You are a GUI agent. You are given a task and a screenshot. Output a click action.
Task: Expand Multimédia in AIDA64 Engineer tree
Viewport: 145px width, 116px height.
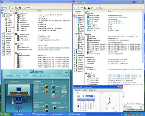[2, 38]
